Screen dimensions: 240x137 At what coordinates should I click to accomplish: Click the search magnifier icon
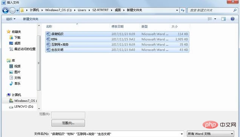point(235,10)
